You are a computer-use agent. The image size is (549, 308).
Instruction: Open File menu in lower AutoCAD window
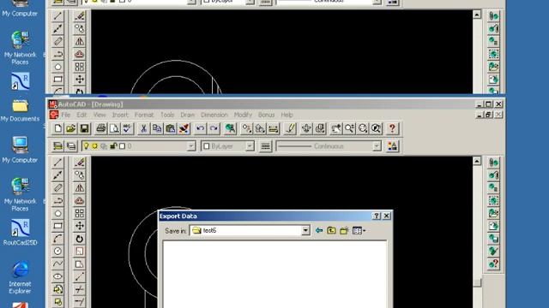(x=66, y=115)
